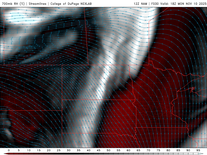Click the colorbar label "90"
The width and height of the screenshot is (207, 155).
coord(188,150)
